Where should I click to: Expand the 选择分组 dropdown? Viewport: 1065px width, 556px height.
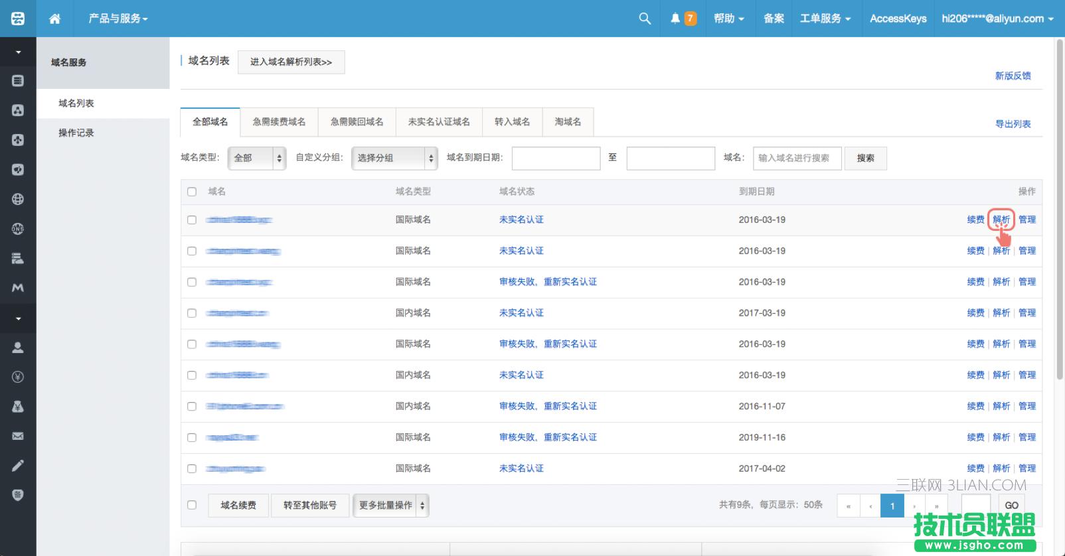[x=394, y=158]
